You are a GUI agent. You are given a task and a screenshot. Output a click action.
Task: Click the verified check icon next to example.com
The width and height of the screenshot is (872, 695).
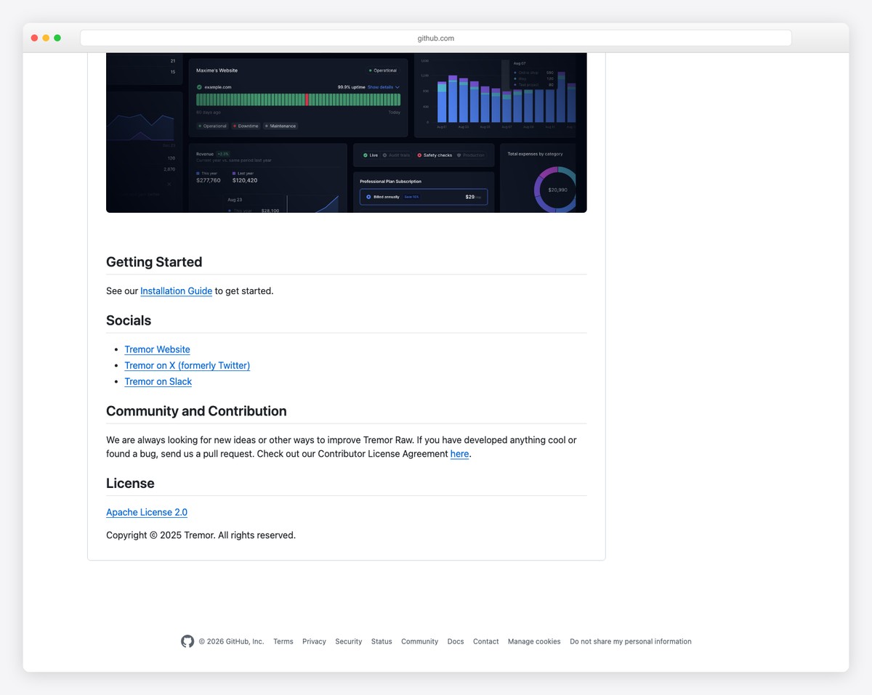click(199, 86)
